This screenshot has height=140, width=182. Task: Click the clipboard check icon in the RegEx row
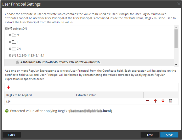(x=171, y=101)
